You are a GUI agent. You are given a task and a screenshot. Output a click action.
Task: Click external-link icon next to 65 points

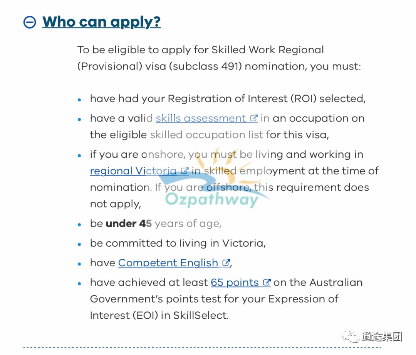click(x=267, y=282)
